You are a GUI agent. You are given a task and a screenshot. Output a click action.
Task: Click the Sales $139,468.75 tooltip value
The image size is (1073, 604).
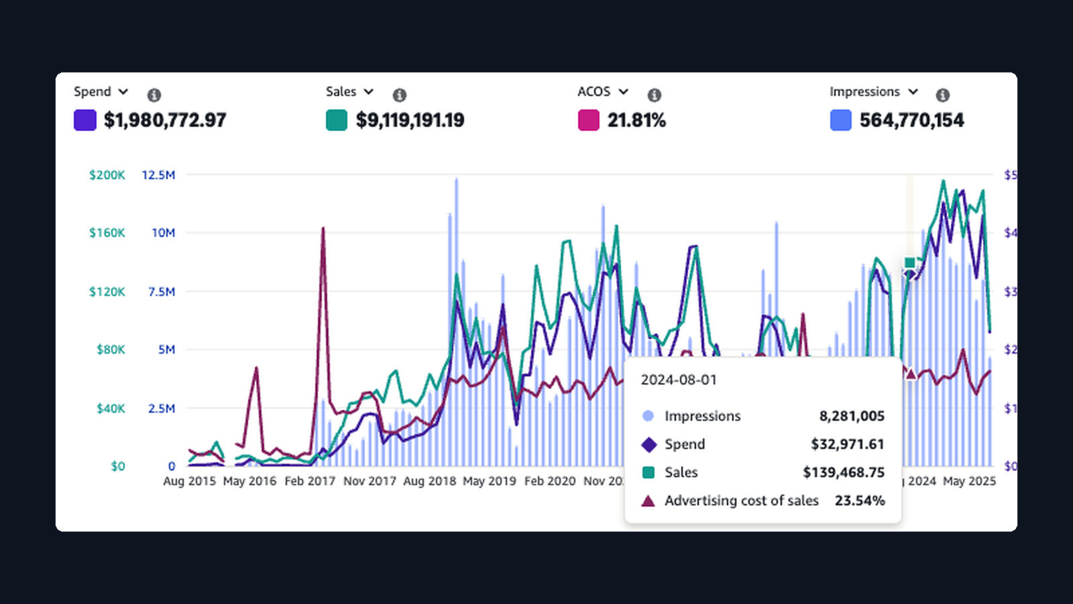(844, 472)
